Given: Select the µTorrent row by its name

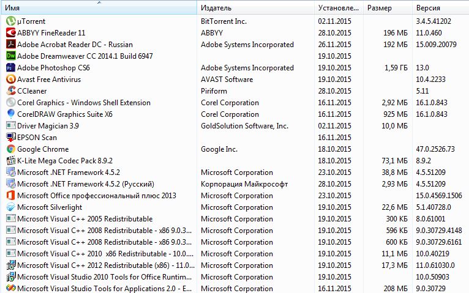Looking at the screenshot, I should click(x=31, y=21).
